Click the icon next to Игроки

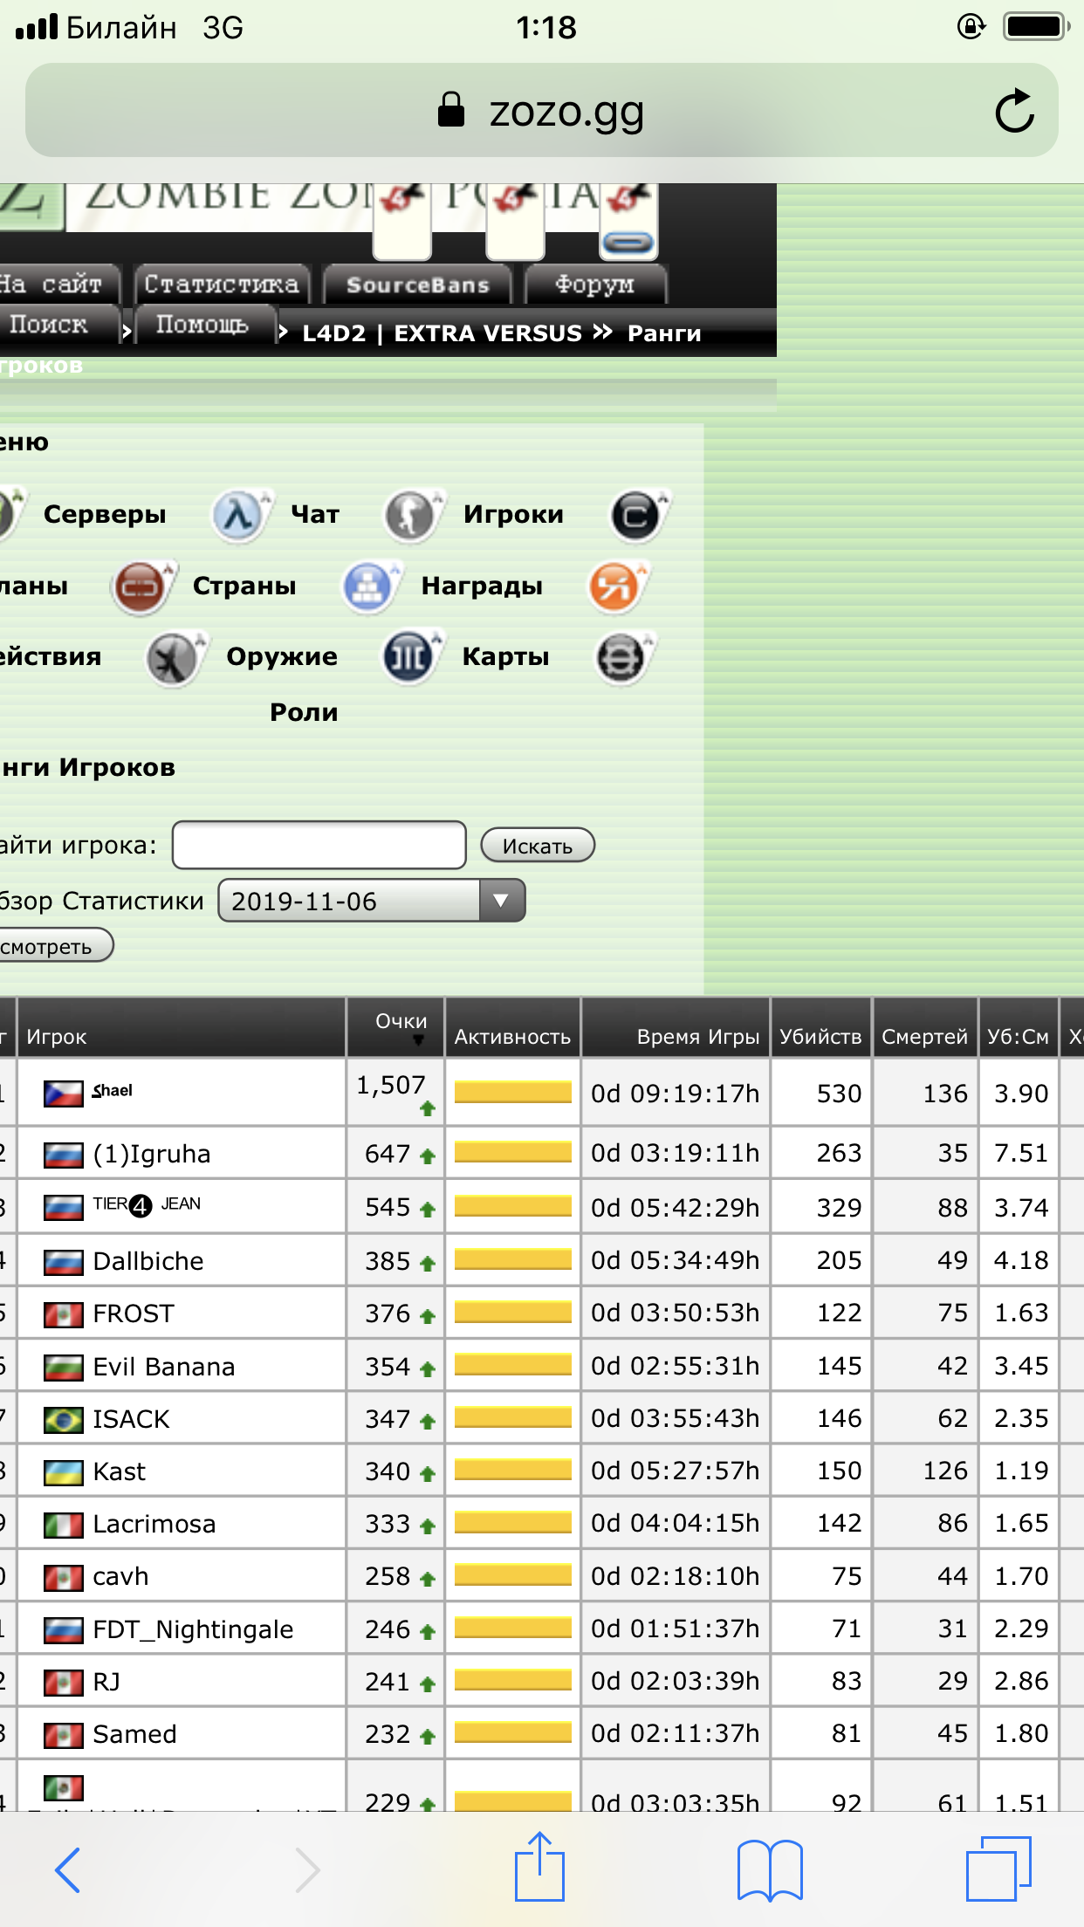410,515
